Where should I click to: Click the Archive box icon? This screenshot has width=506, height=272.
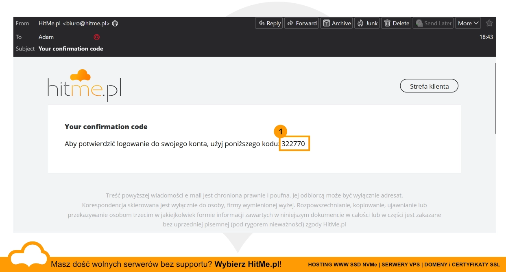pos(326,23)
